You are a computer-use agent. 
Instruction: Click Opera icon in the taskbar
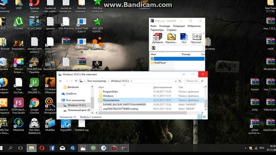[x=42, y=148]
